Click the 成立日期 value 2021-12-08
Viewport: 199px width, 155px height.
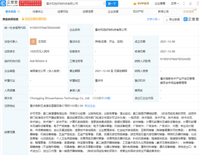[x=167, y=42]
